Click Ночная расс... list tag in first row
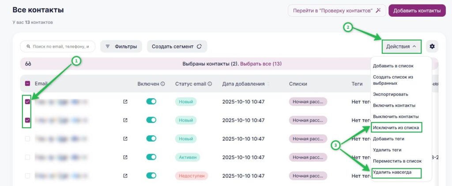Screen dimensions: 452x186 coord(308,102)
